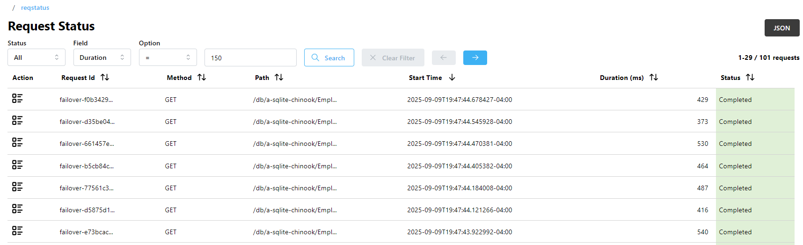Click the JSON button
The height and width of the screenshot is (245, 803).
pos(781,28)
